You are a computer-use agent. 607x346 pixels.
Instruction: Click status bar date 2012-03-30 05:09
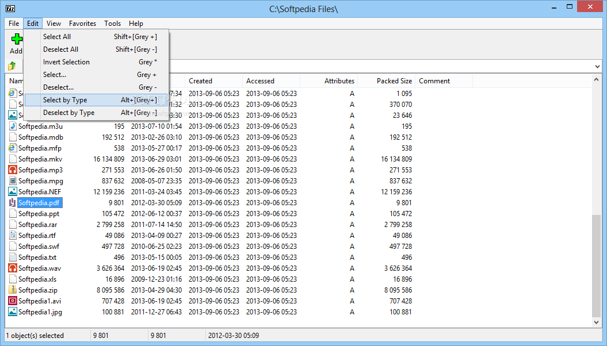tap(234, 336)
